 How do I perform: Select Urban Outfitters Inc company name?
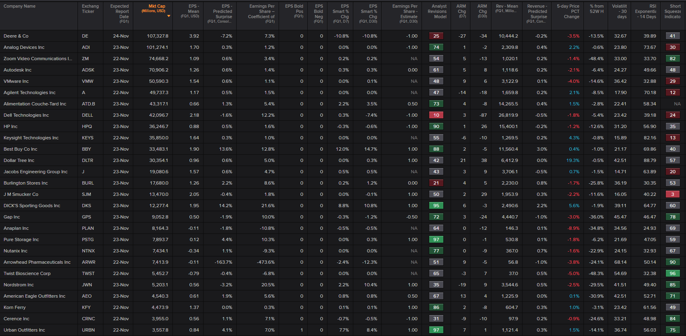tap(24, 330)
